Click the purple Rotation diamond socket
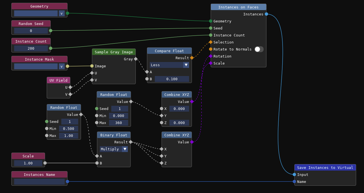The width and height of the screenshot is (364, 193). [211, 56]
